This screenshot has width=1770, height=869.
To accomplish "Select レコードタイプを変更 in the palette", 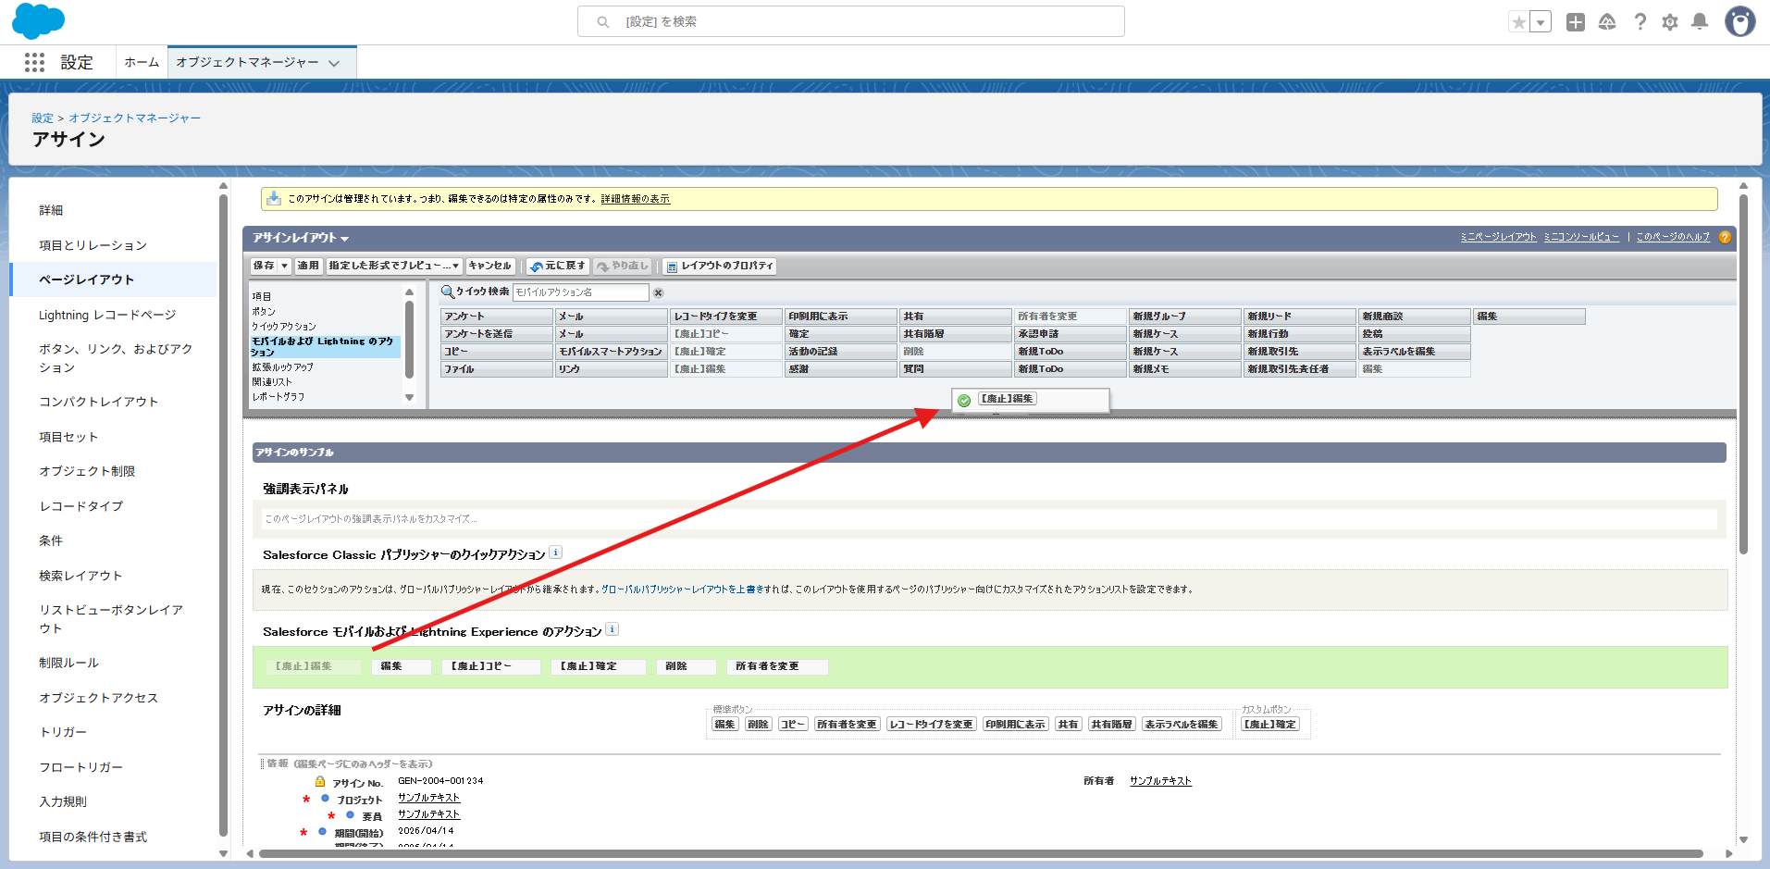I will pyautogui.click(x=726, y=317).
